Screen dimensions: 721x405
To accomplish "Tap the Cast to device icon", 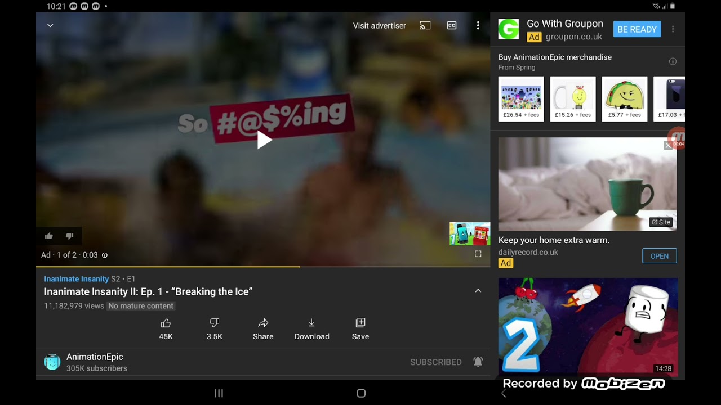I will [x=425, y=25].
